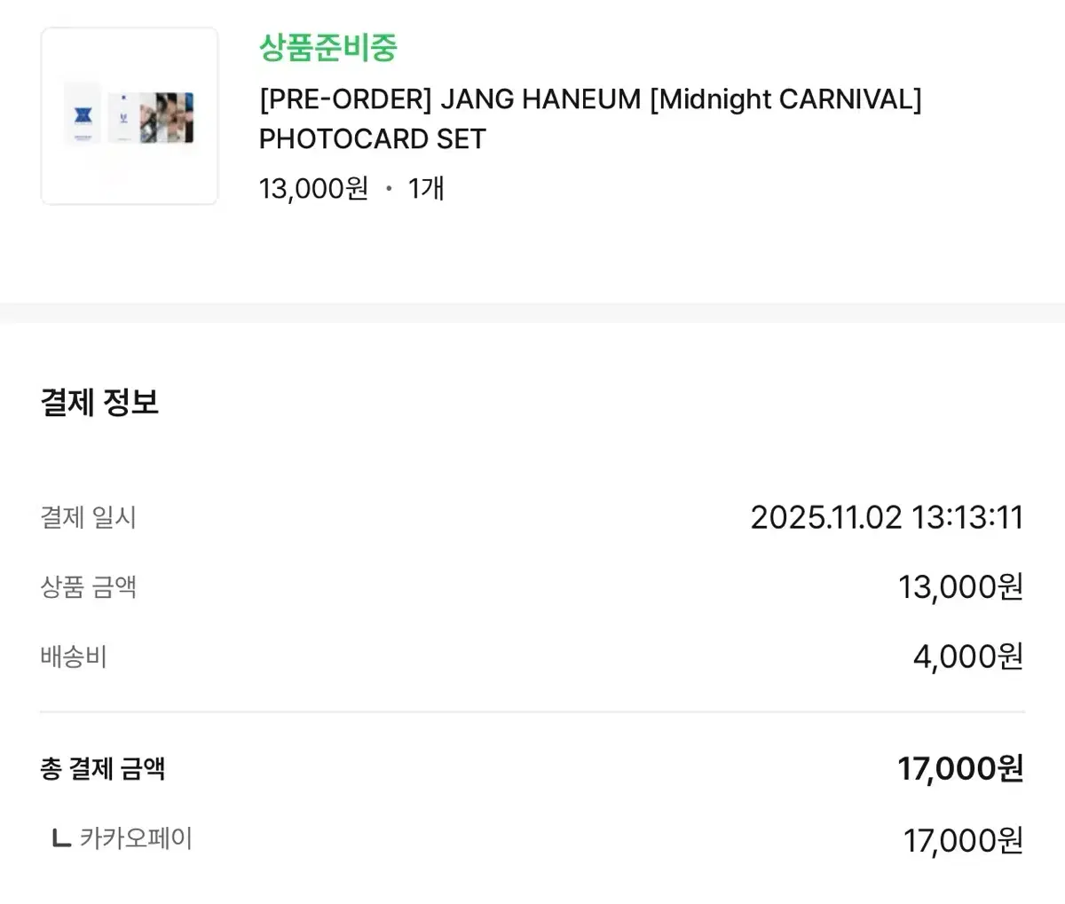Click the green 상품준비중 status label
This screenshot has height=904, width=1065.
(x=328, y=47)
